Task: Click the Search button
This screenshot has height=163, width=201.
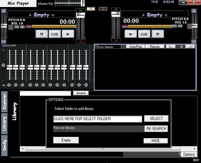Action: coord(81,93)
